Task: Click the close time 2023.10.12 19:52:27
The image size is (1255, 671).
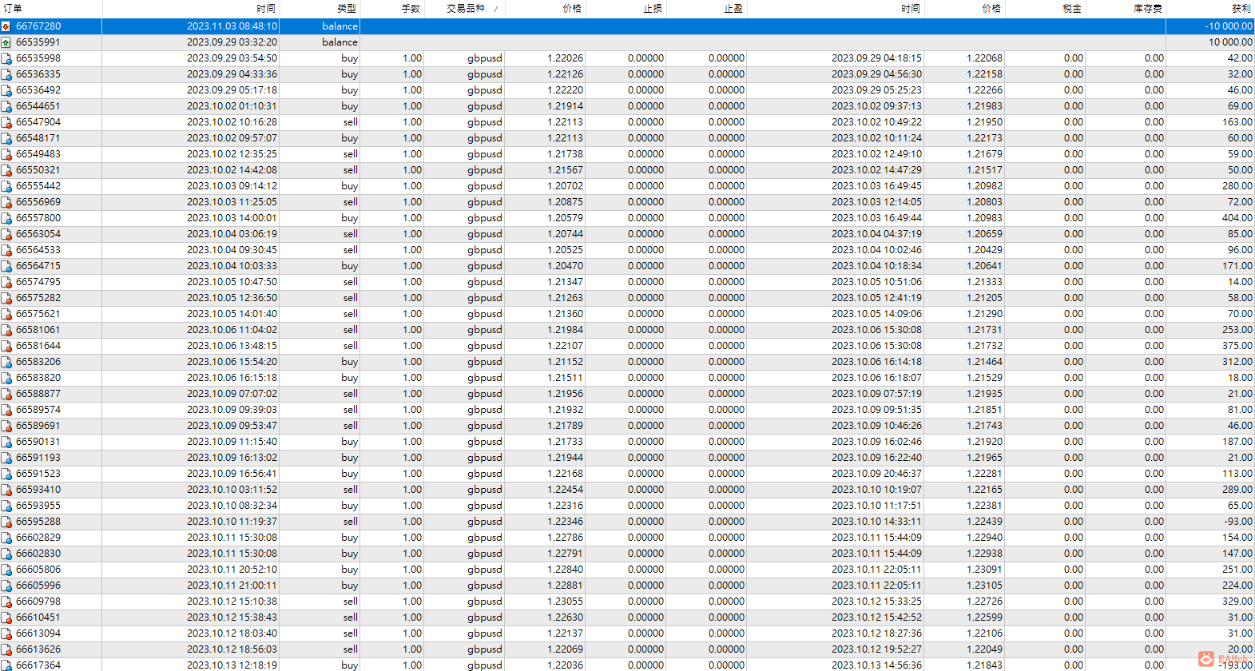Action: point(876,649)
